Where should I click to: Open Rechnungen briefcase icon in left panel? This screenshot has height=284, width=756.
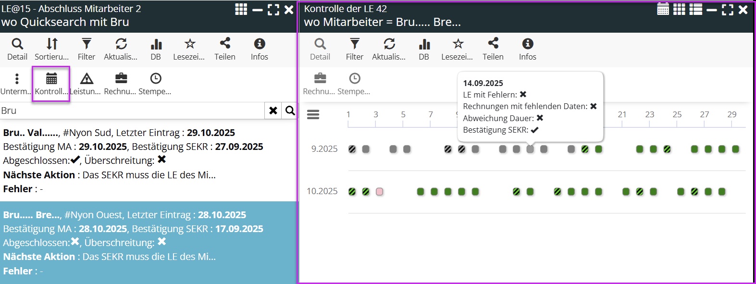pos(121,84)
